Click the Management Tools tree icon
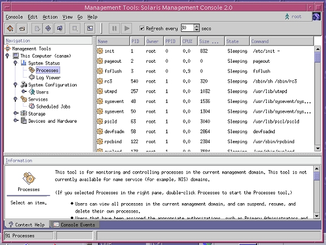 [x=8, y=48]
